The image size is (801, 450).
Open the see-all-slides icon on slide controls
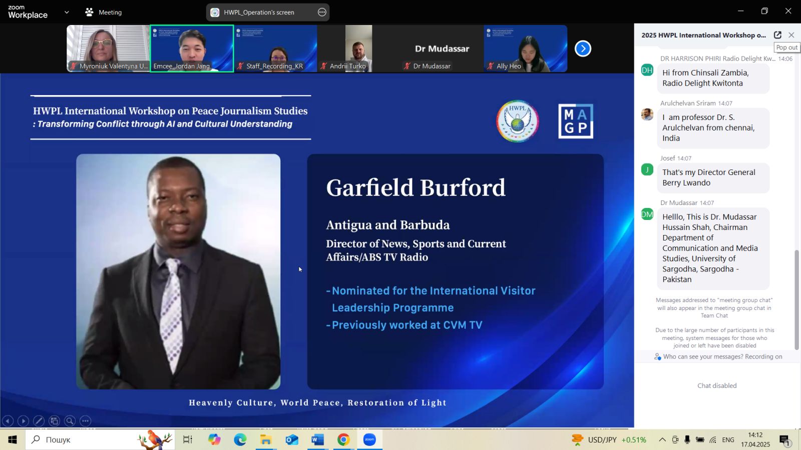coord(54,421)
